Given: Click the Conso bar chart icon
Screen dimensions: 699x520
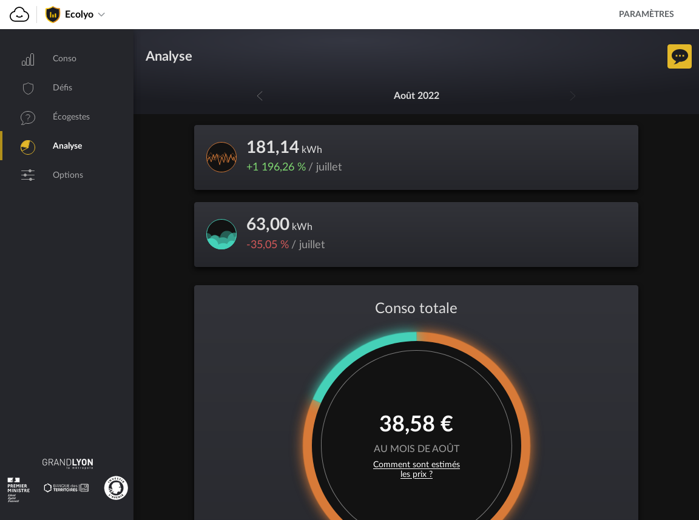Looking at the screenshot, I should 28,59.
